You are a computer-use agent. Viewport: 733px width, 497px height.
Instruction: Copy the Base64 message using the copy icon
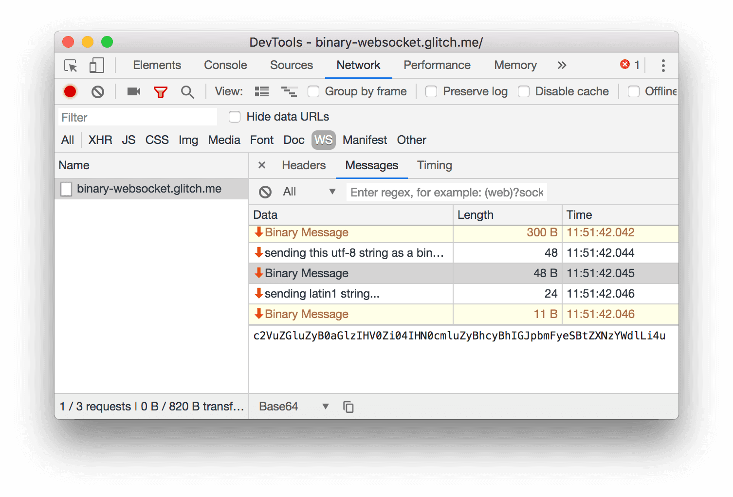pyautogui.click(x=348, y=406)
